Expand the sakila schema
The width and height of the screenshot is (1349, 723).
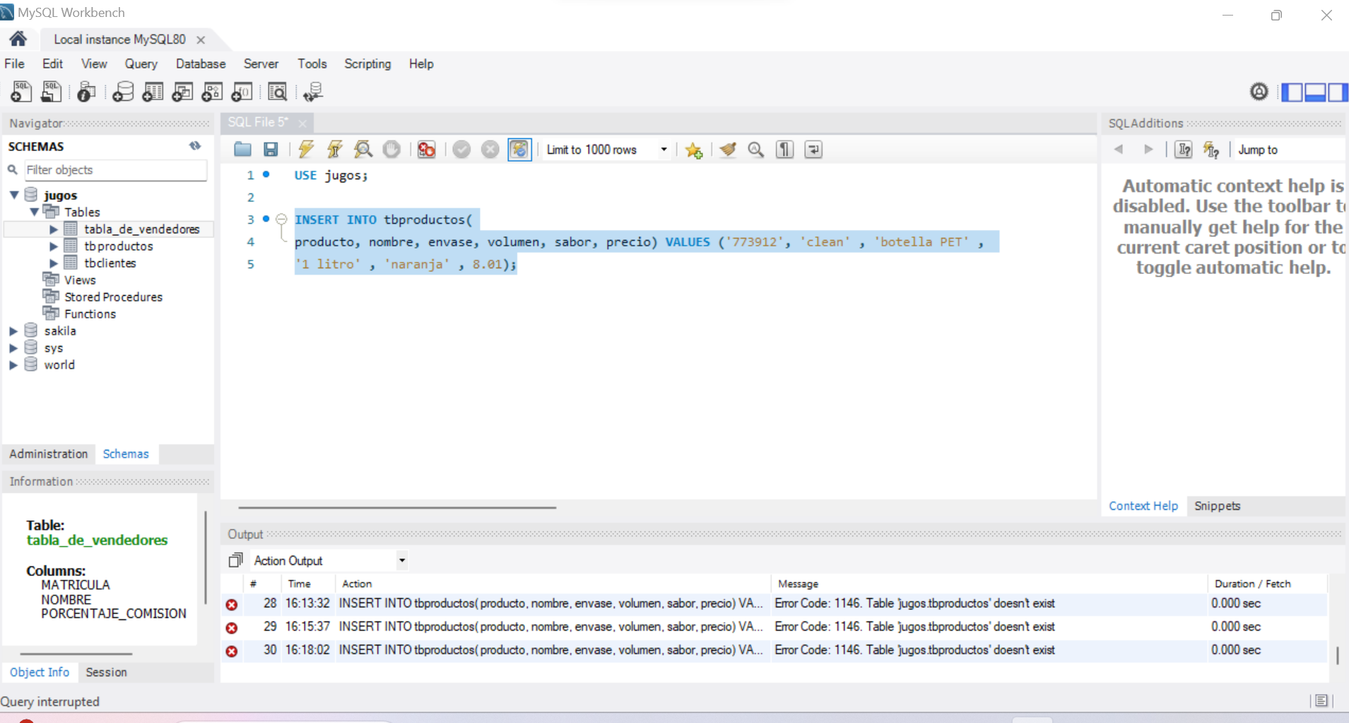(x=13, y=330)
